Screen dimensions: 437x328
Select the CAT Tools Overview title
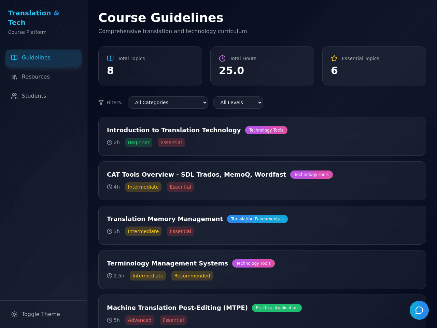(x=196, y=175)
